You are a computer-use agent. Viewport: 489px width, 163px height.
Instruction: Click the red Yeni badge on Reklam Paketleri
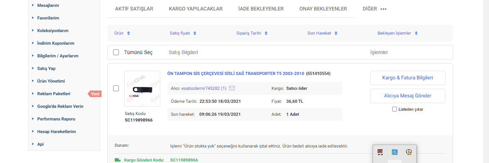95,94
